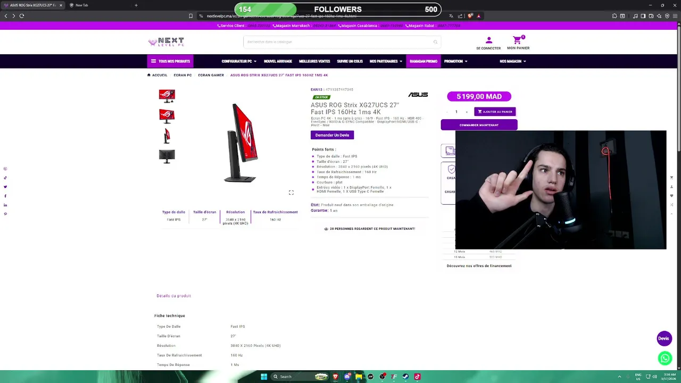This screenshot has width=681, height=383.
Task: Open WhatsApp chat floating icon
Action: pyautogui.click(x=665, y=359)
